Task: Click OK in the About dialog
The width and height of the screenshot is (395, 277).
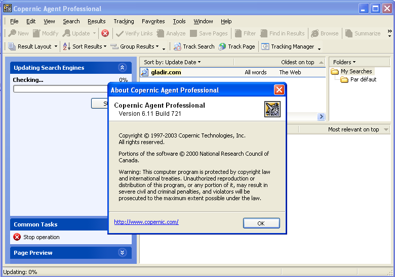Action: click(x=261, y=223)
